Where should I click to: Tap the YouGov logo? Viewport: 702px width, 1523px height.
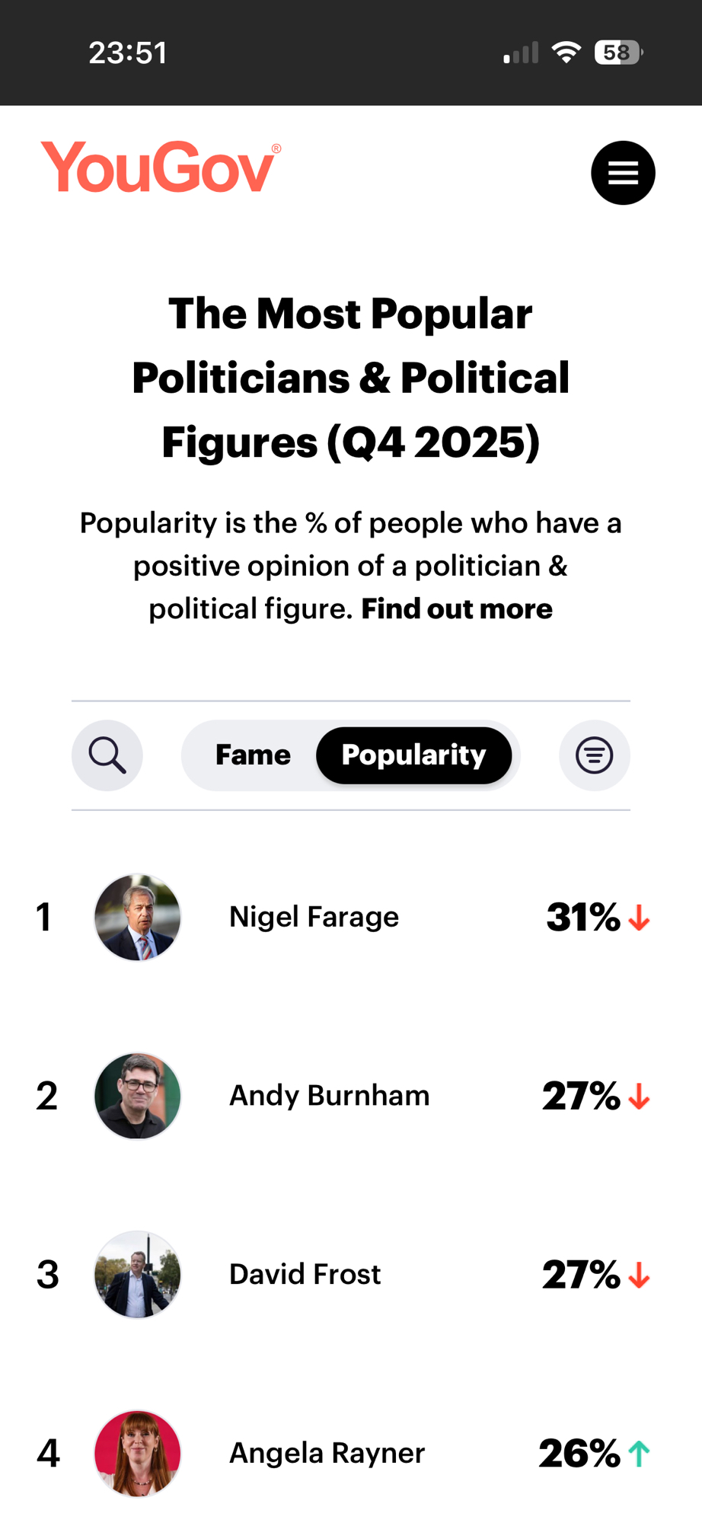(161, 167)
